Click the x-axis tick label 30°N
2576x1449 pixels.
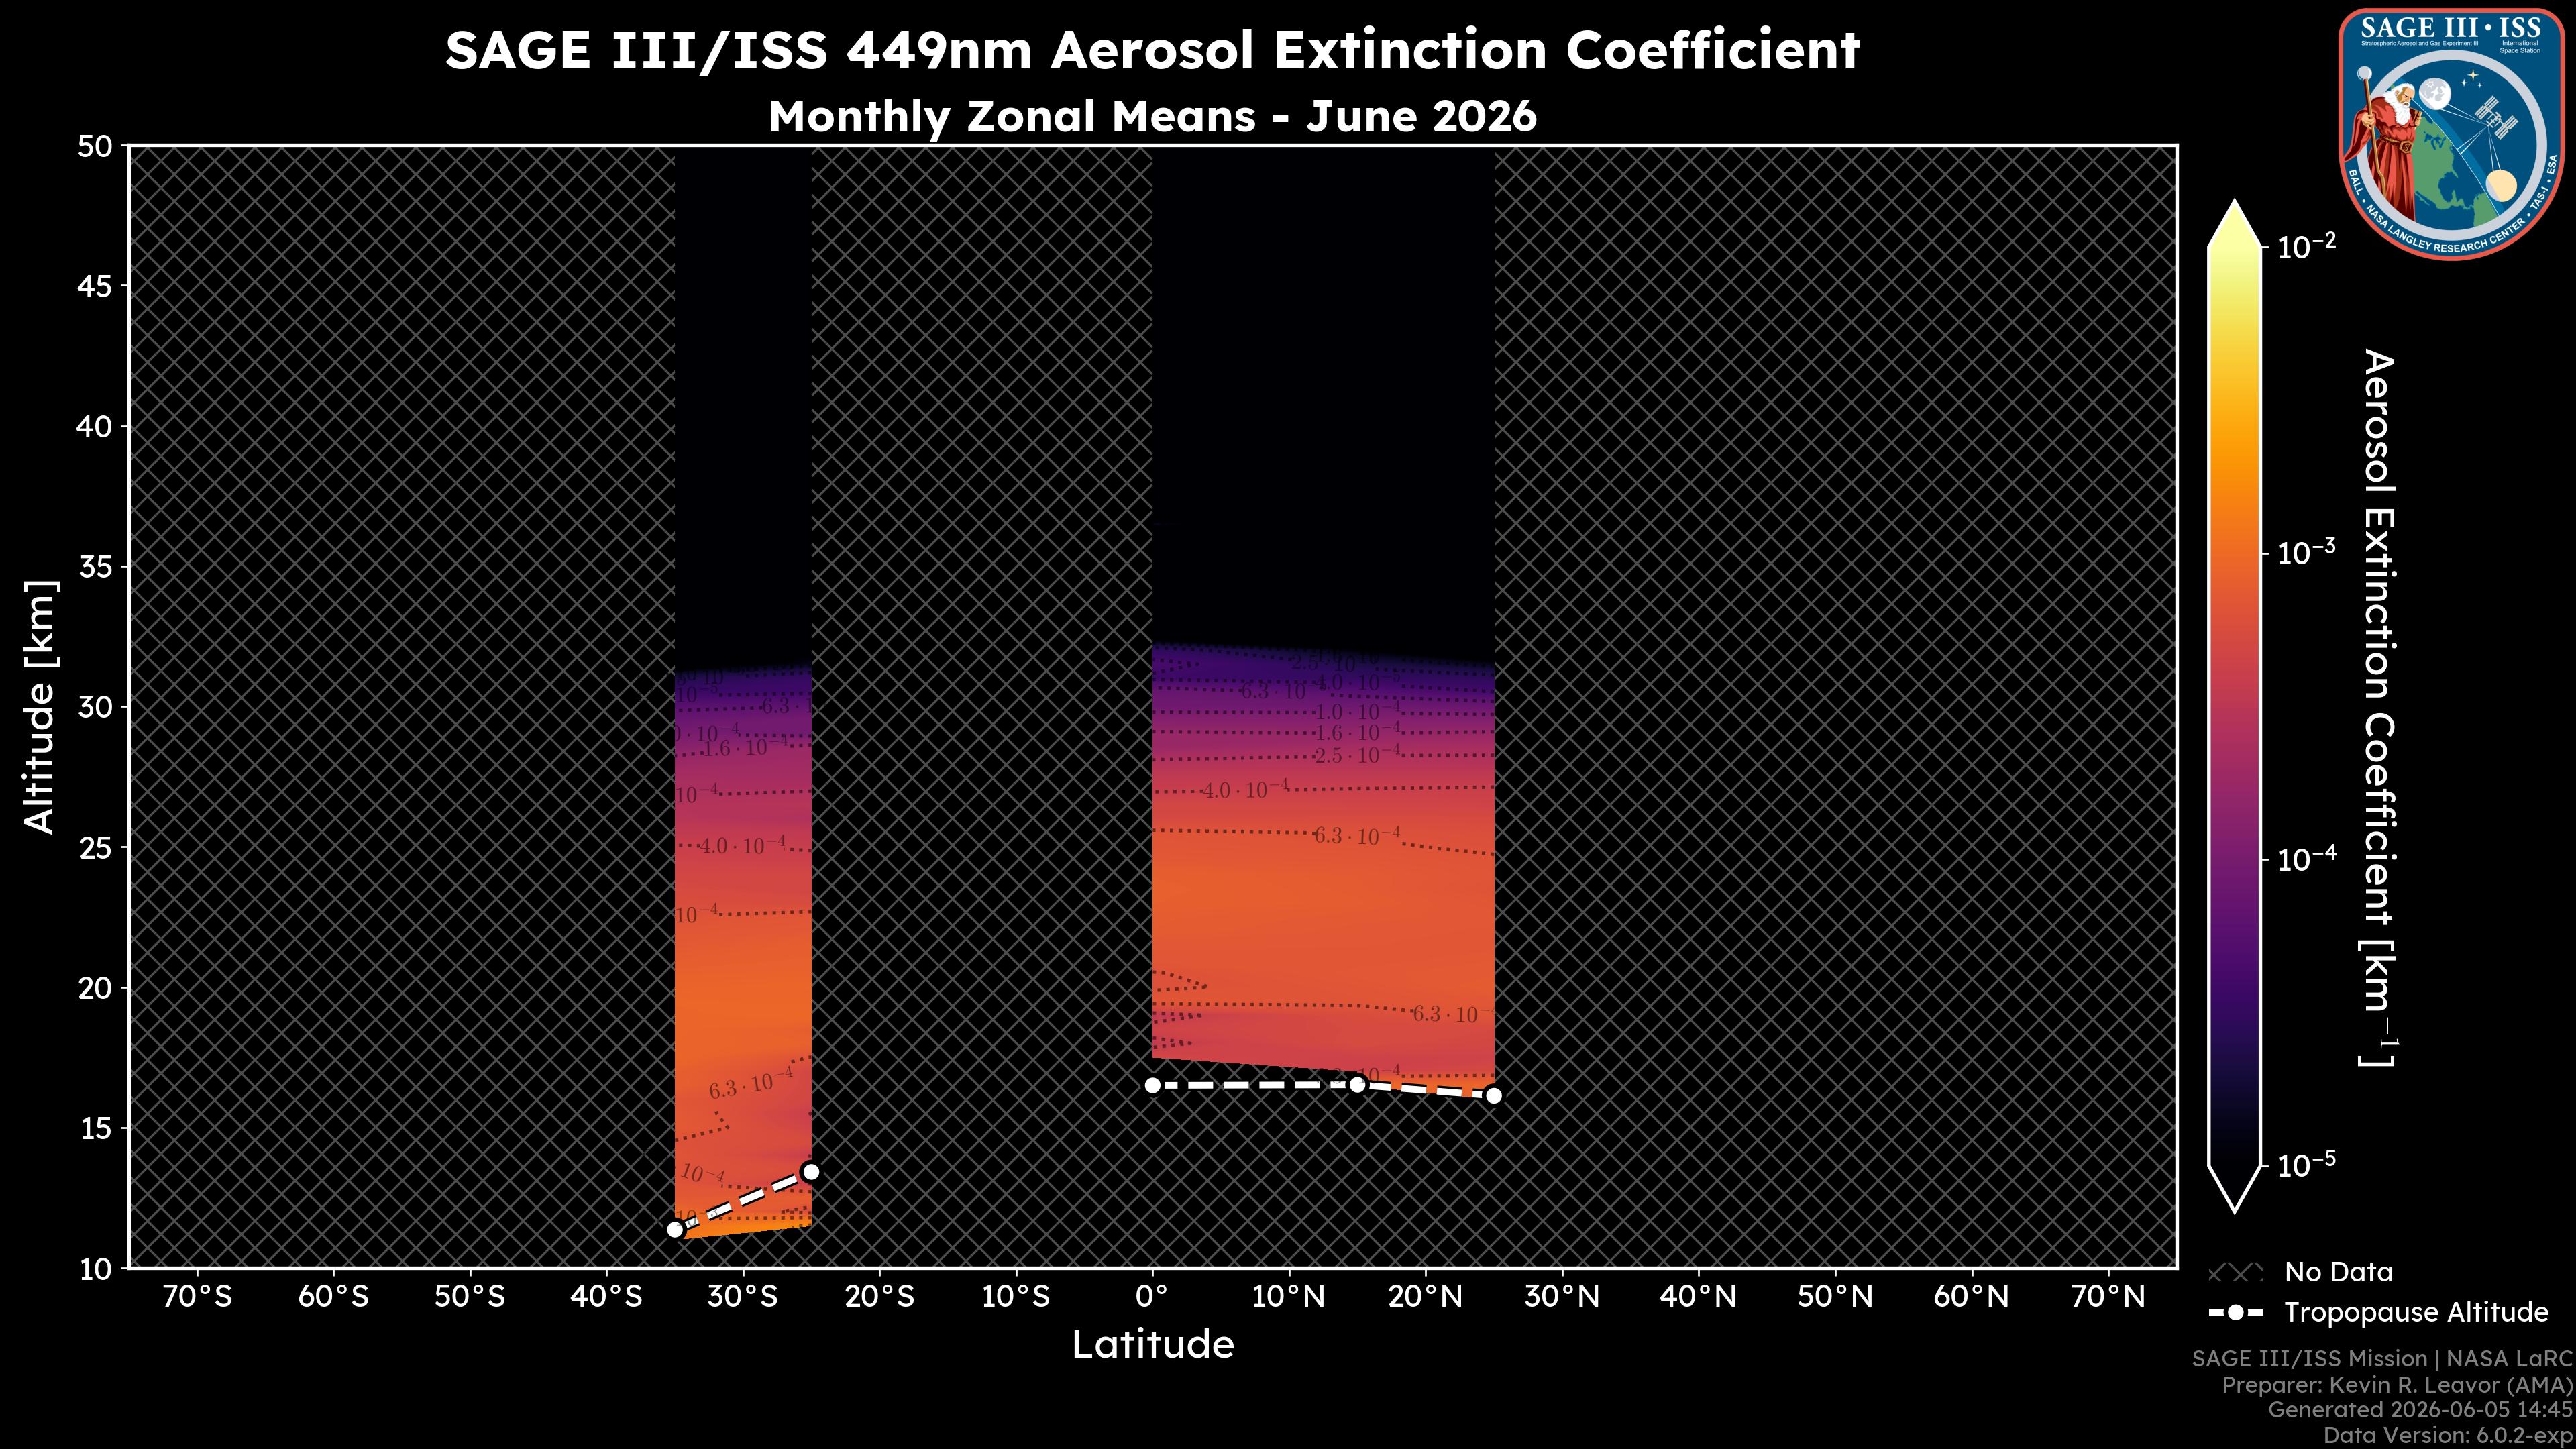point(1562,1297)
